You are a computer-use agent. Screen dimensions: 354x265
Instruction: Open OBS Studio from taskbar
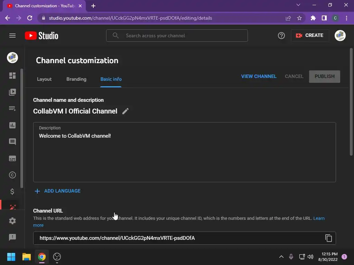pyautogui.click(x=57, y=257)
